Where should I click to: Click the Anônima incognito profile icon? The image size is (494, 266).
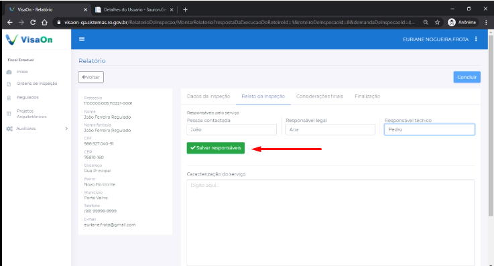452,22
